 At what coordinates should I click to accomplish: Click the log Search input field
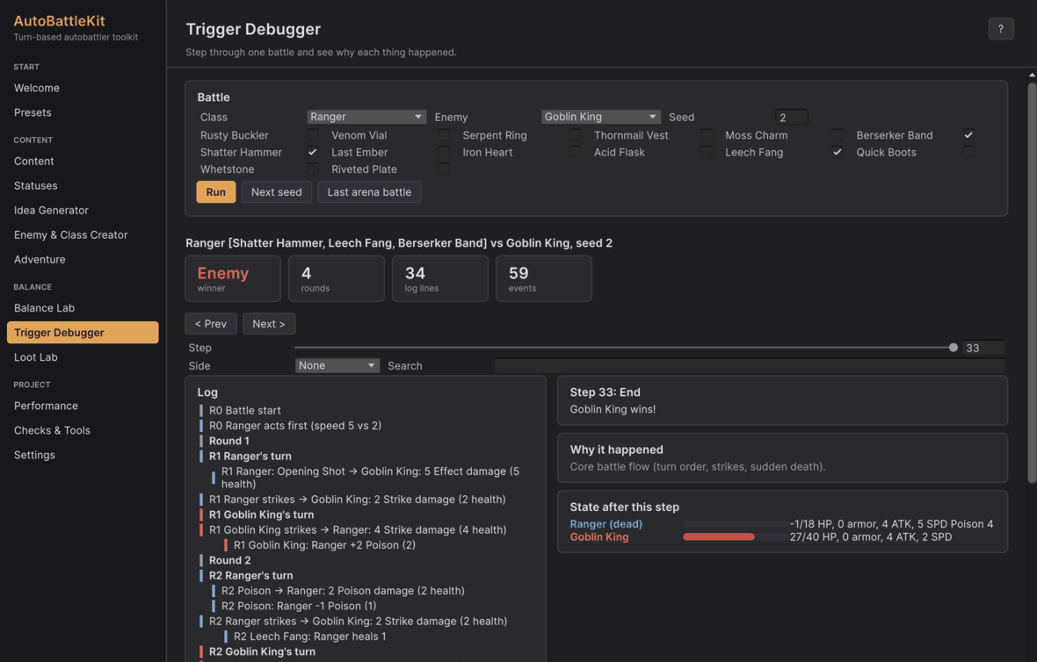point(750,365)
